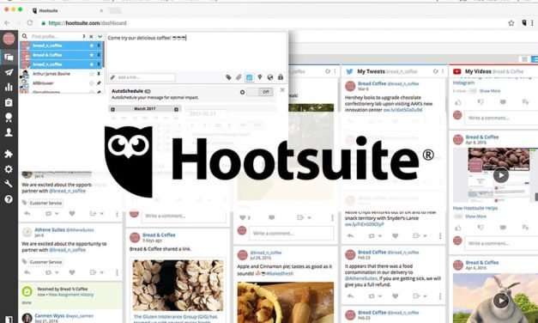This screenshot has width=538, height=323.
Task: Click the Add a link field
Action: tap(142, 77)
